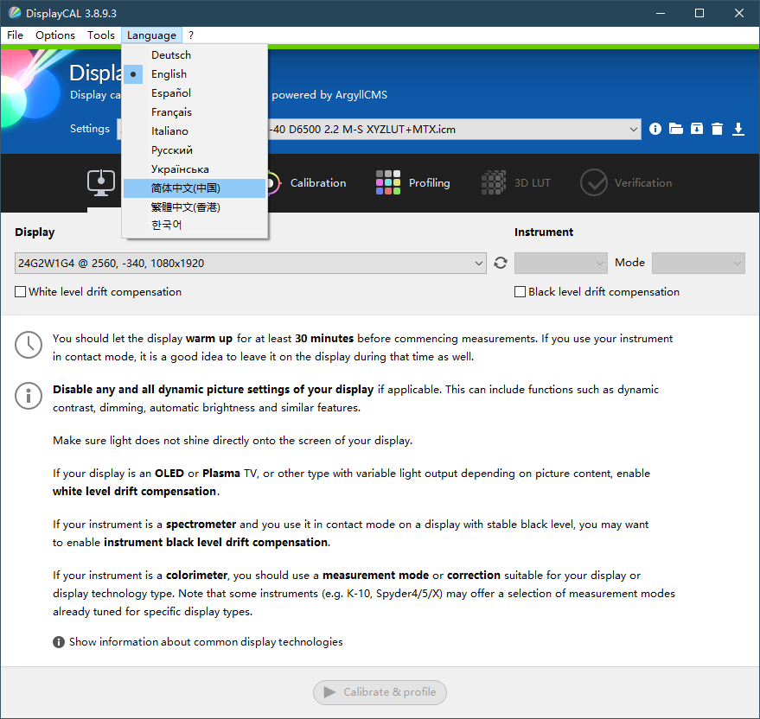
Task: Select English radio entry in Language menu
Action: point(195,74)
